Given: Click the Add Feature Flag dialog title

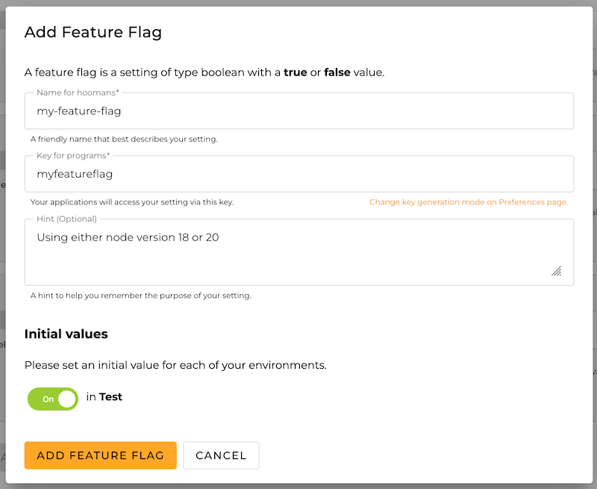Looking at the screenshot, I should 93,32.
